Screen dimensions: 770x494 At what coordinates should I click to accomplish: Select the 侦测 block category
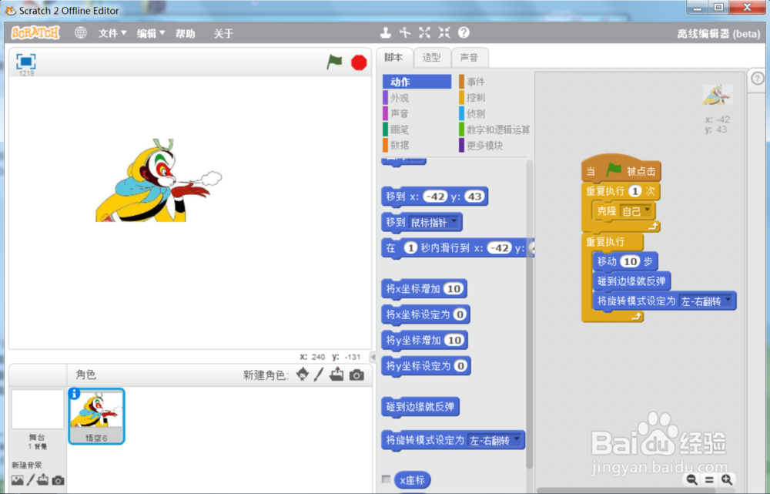pyautogui.click(x=494, y=113)
